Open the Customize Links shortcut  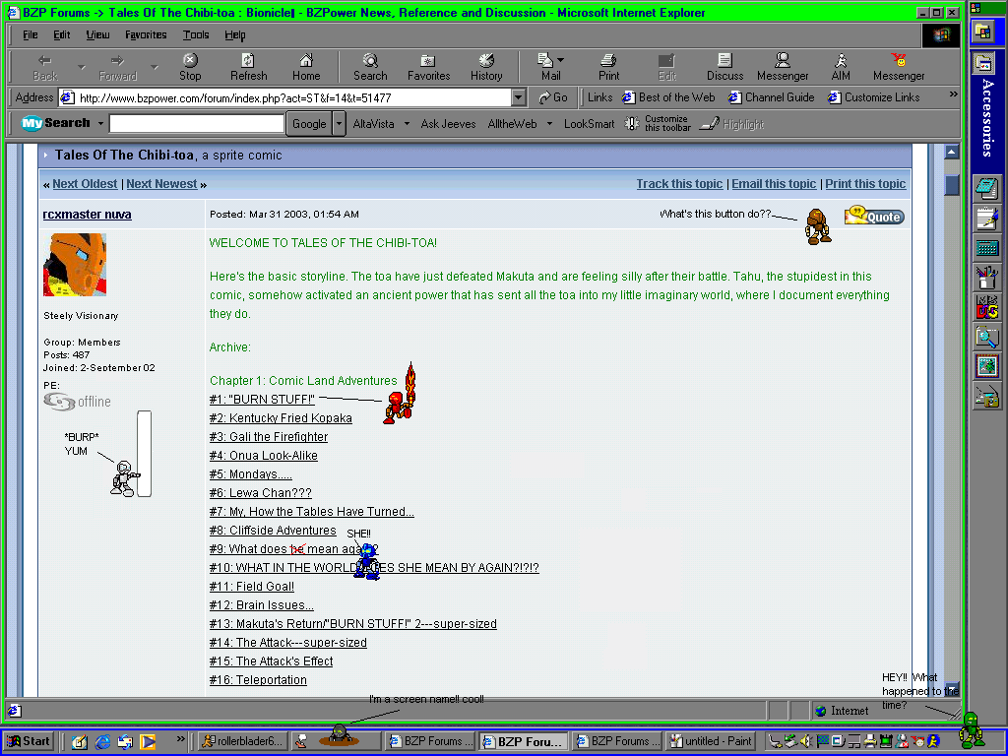pyautogui.click(x=874, y=97)
